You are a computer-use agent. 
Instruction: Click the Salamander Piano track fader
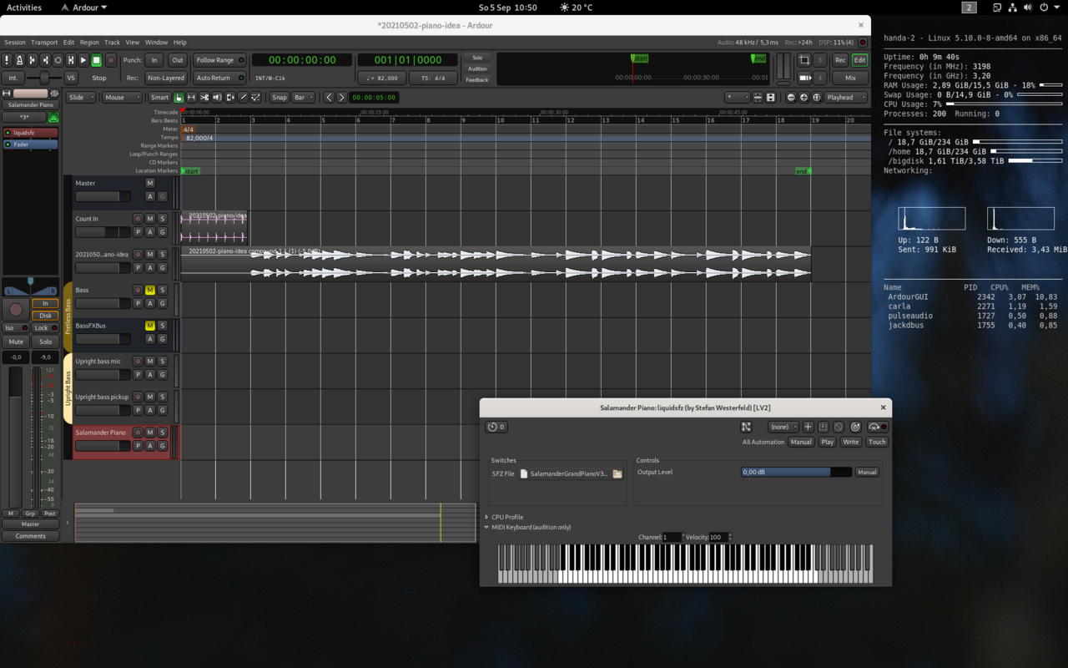coord(103,446)
